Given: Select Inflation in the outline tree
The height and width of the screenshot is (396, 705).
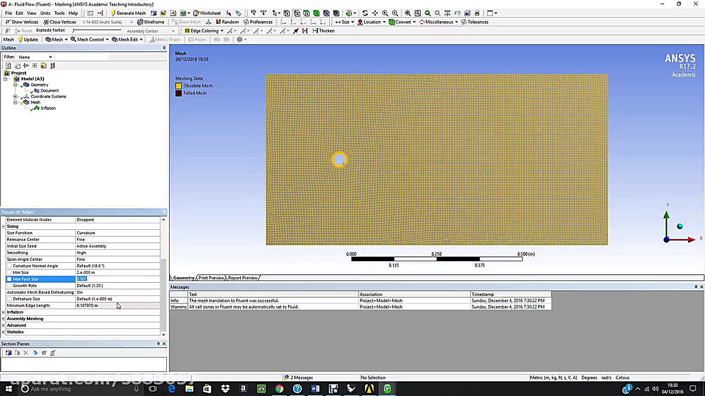Looking at the screenshot, I should pos(48,108).
